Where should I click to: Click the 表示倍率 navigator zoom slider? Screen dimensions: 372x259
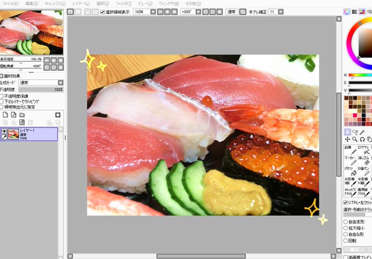(x=21, y=62)
